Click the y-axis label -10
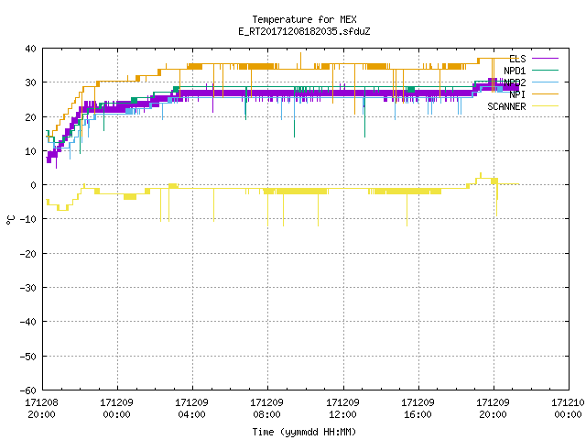This screenshot has width=586, height=440. pos(28,219)
